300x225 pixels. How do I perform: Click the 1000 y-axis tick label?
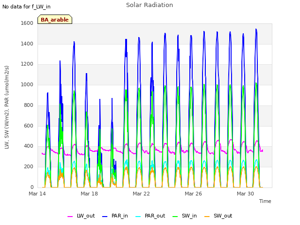27,84
